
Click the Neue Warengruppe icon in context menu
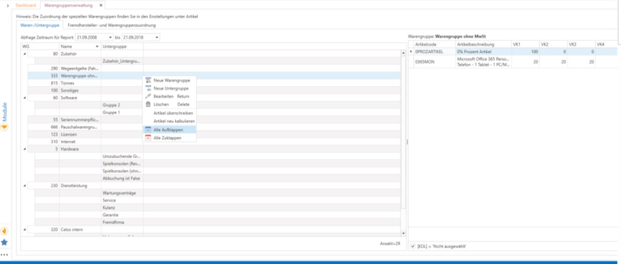click(x=148, y=80)
